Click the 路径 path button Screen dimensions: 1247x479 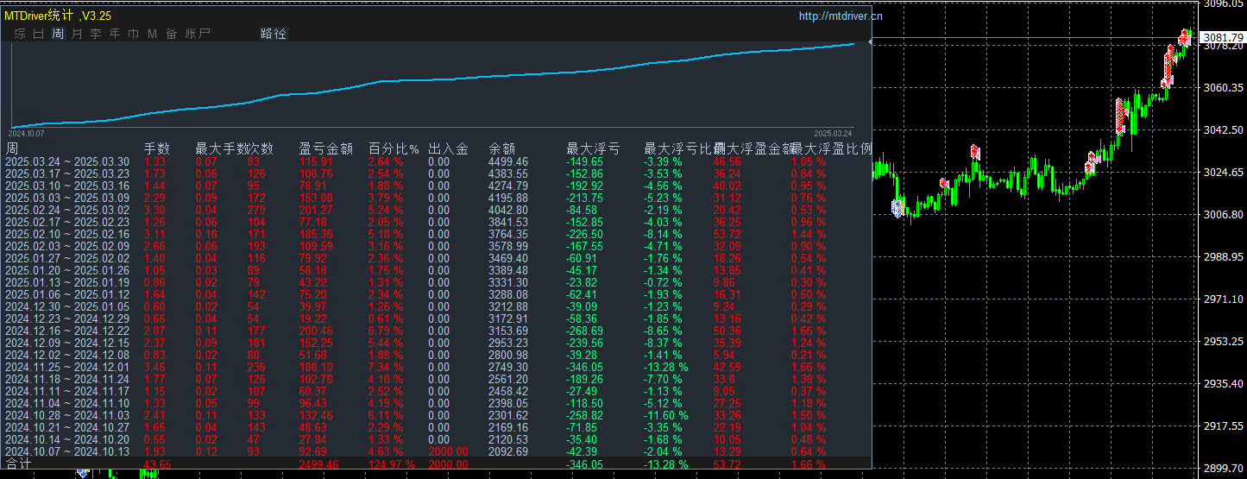click(x=274, y=34)
